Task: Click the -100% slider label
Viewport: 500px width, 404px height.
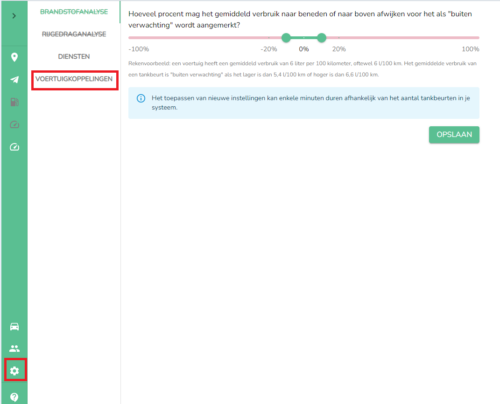Action: 139,49
